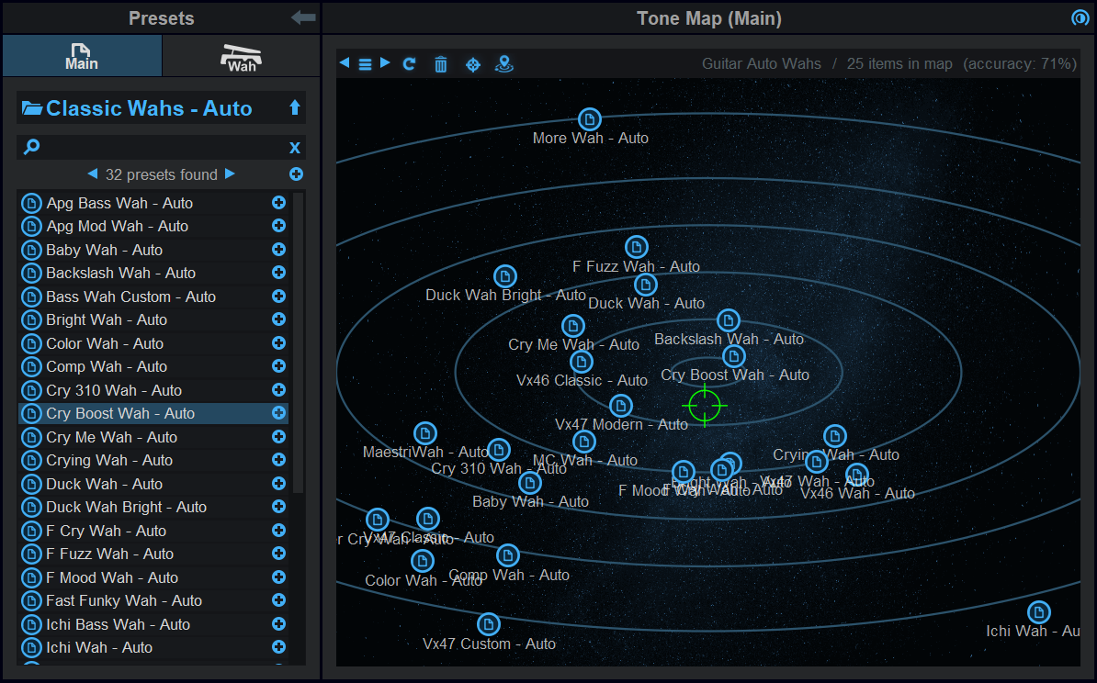1097x683 pixels.
Task: Add F Cry Wah - Auto with its plus icon
Action: coord(278,531)
